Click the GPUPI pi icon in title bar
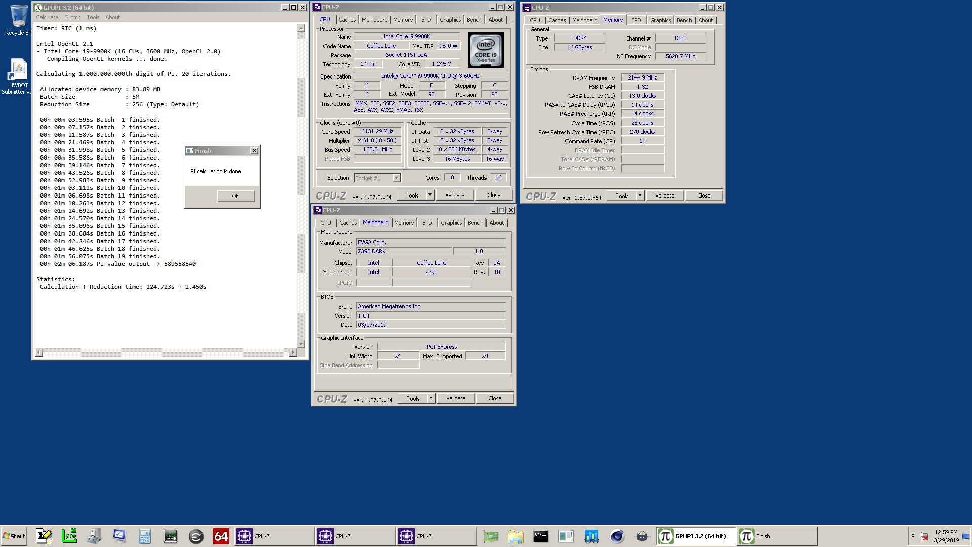The width and height of the screenshot is (972, 547). click(x=38, y=8)
